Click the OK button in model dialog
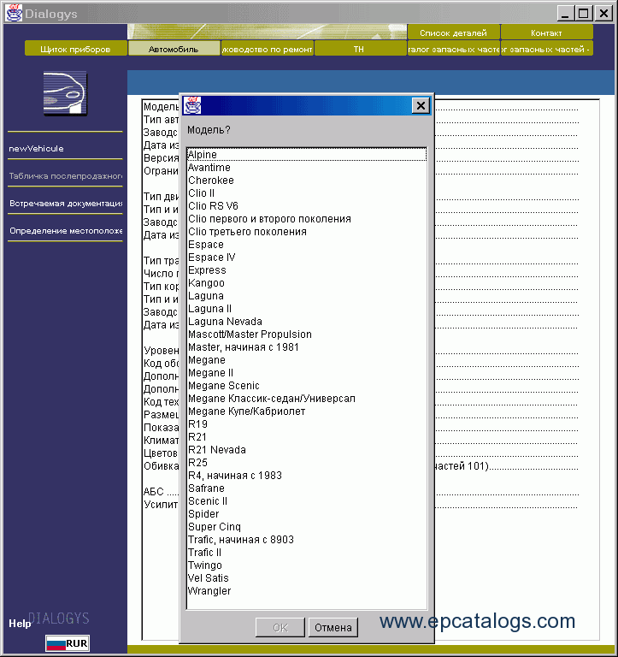 click(280, 627)
